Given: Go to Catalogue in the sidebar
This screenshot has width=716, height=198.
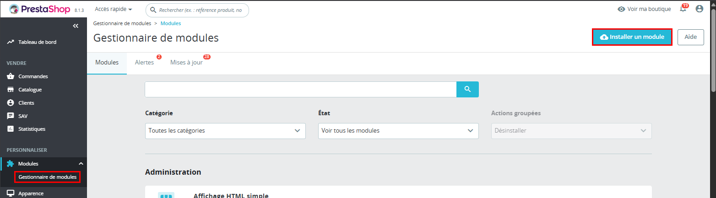Looking at the screenshot, I should (30, 90).
